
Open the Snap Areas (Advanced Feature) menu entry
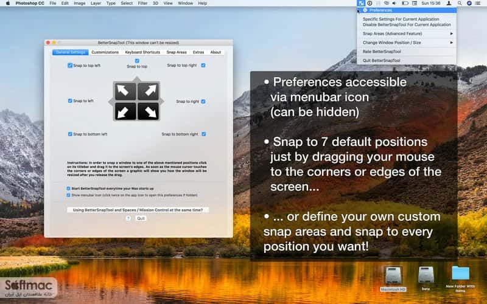coord(407,33)
